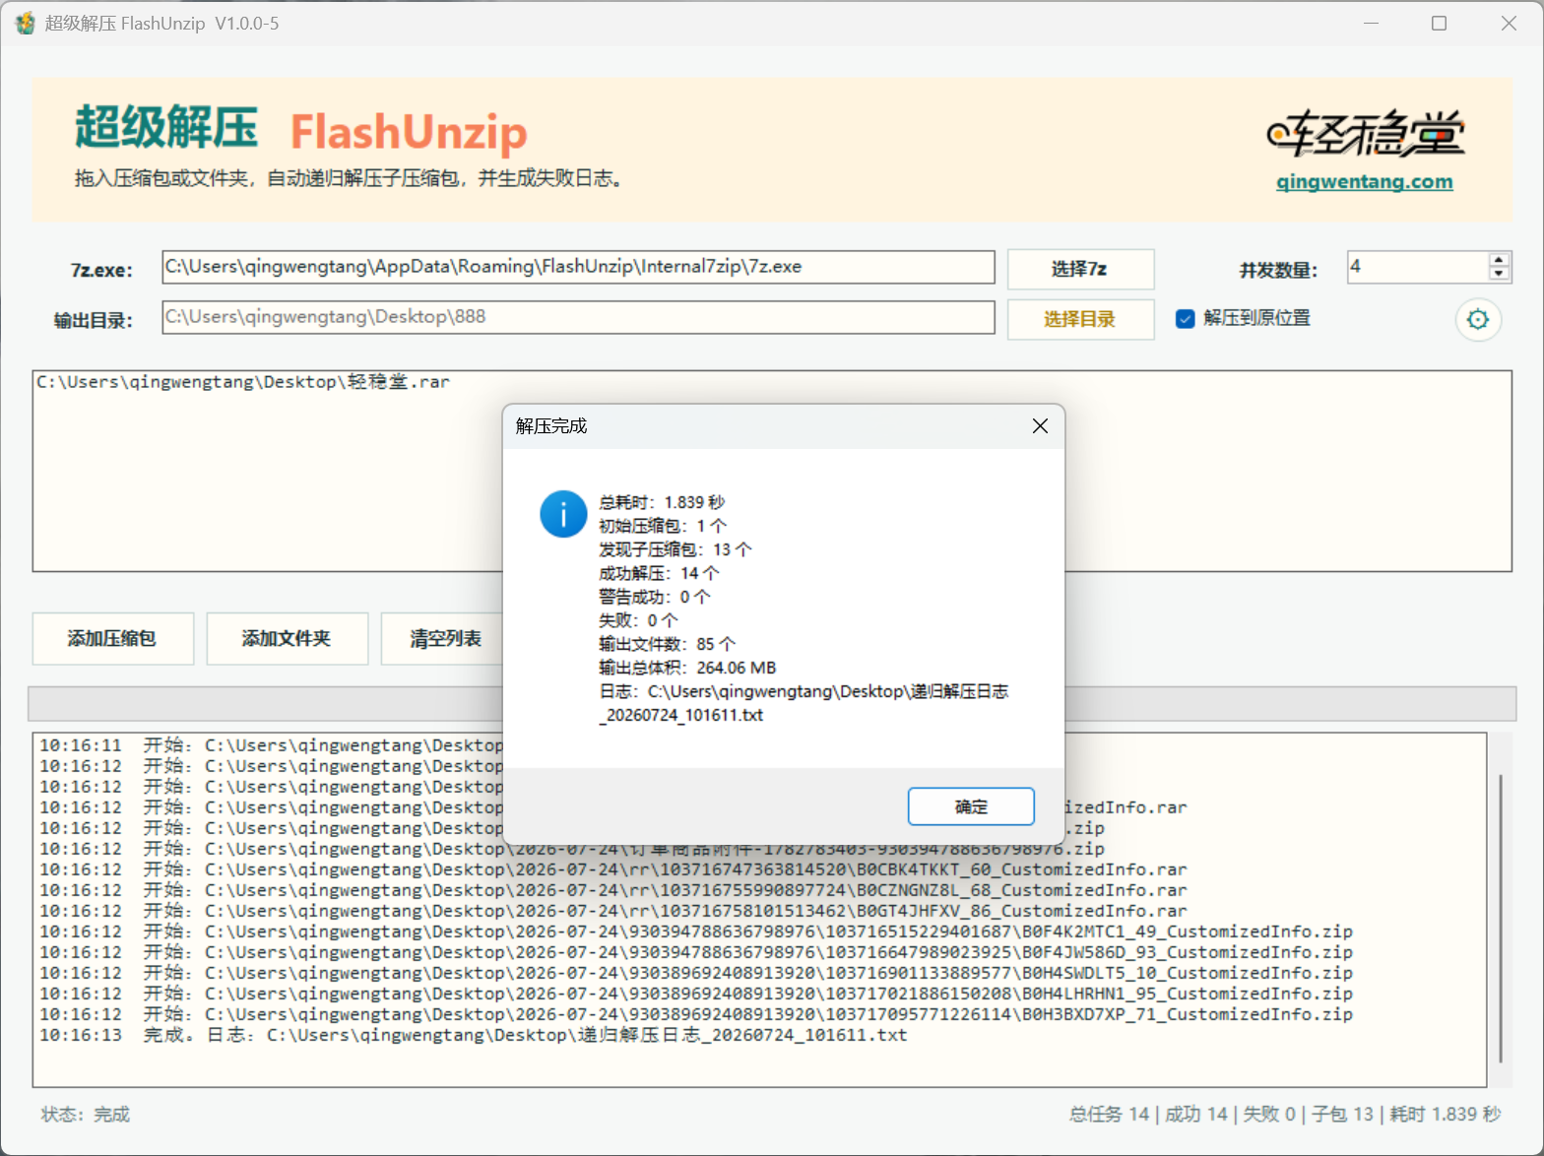Click the FlashUnzip app icon in title bar
The image size is (1544, 1156).
click(x=25, y=23)
